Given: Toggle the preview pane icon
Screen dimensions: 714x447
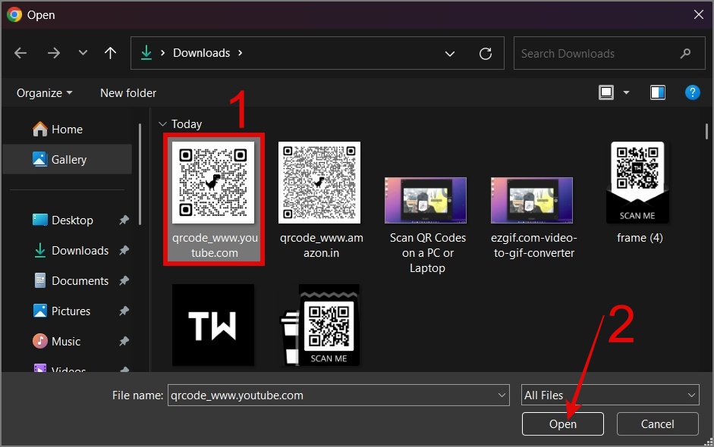Looking at the screenshot, I should click(658, 92).
